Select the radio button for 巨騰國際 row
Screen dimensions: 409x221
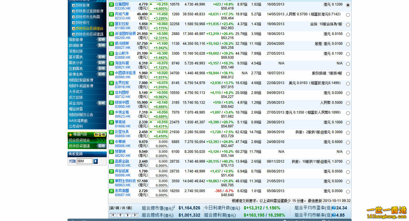348,5
